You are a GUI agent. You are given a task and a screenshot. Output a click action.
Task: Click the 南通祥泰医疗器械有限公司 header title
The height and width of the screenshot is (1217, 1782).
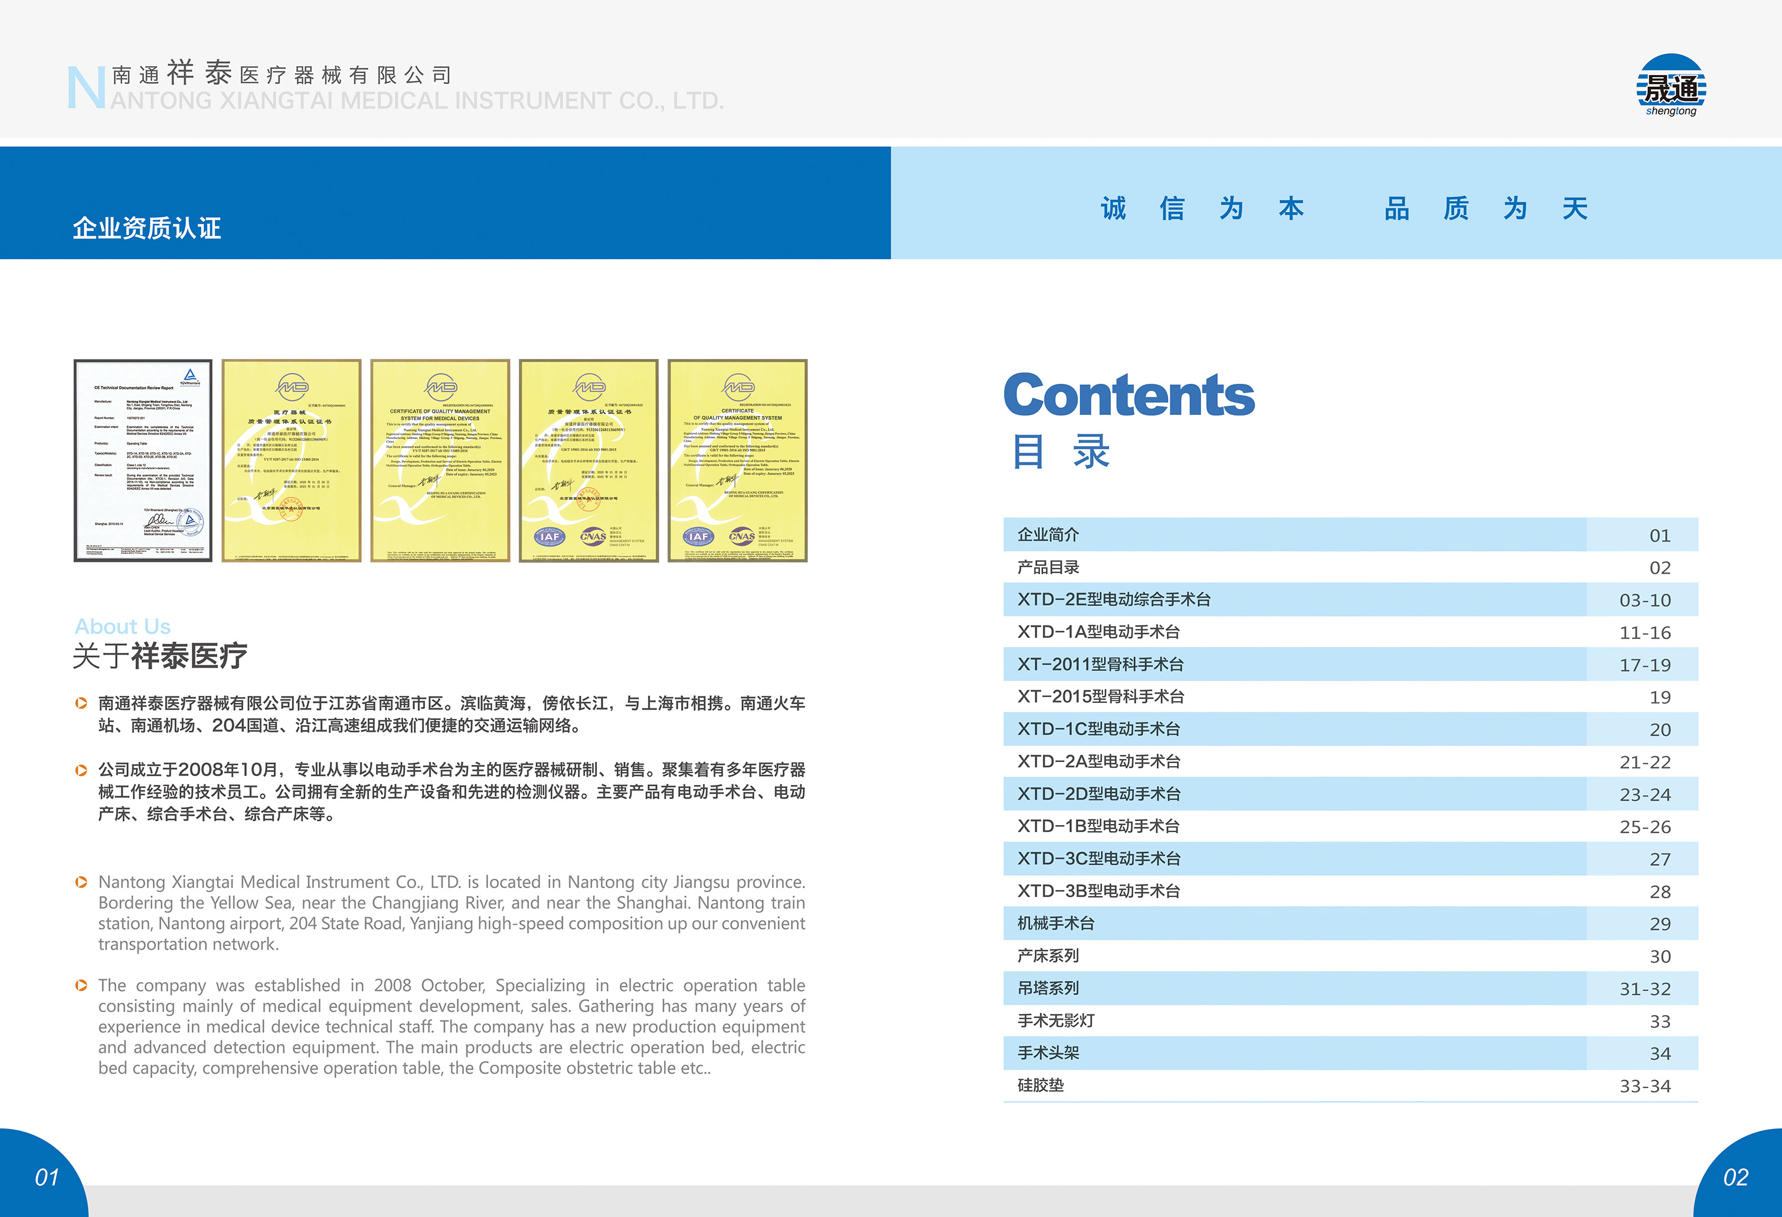pyautogui.click(x=282, y=74)
